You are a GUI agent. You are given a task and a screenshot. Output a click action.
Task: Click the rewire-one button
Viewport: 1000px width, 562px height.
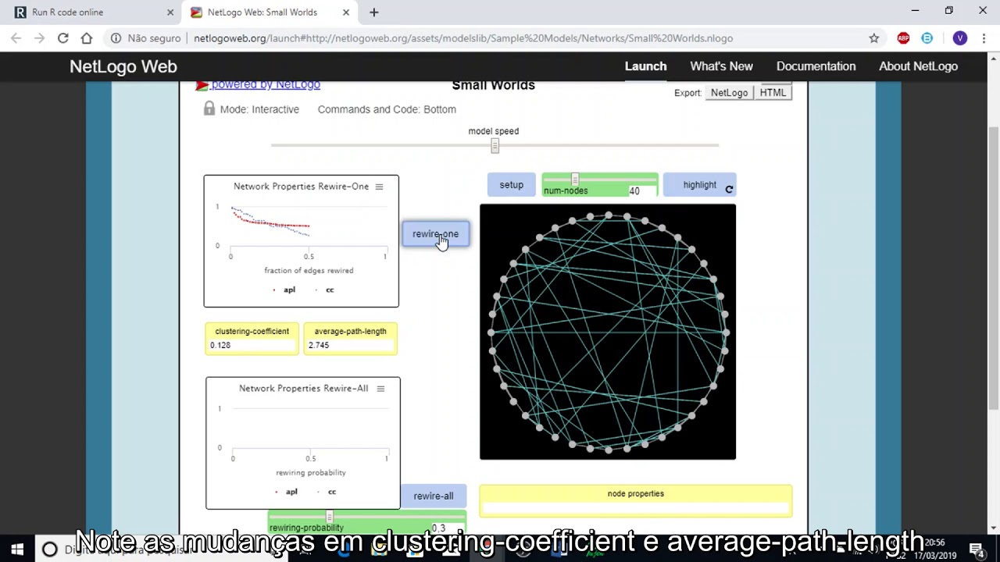tap(436, 234)
